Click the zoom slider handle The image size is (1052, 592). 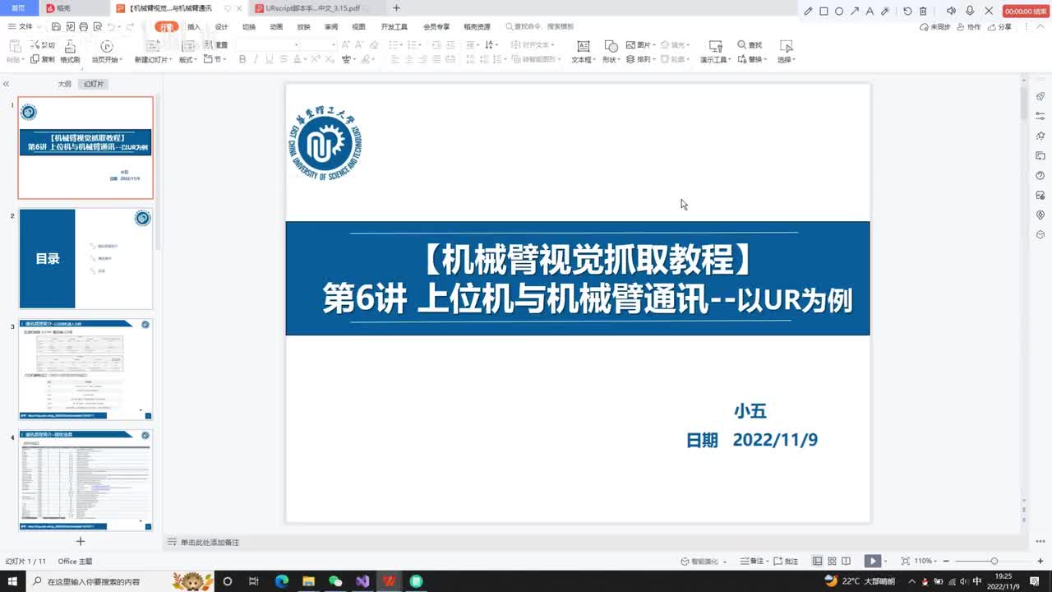tap(994, 561)
